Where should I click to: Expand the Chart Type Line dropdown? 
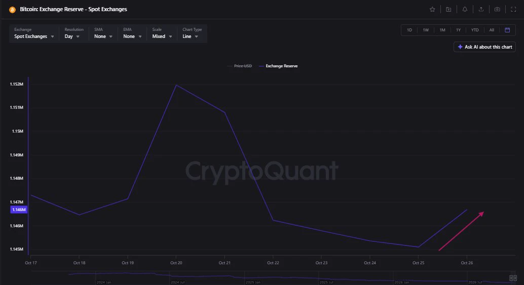coord(192,33)
